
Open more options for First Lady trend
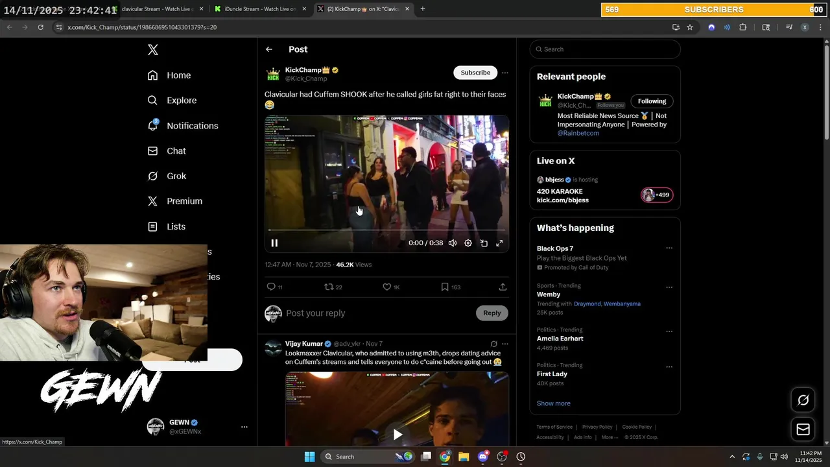point(669,366)
